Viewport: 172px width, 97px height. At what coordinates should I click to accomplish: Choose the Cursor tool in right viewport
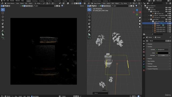click(89, 13)
